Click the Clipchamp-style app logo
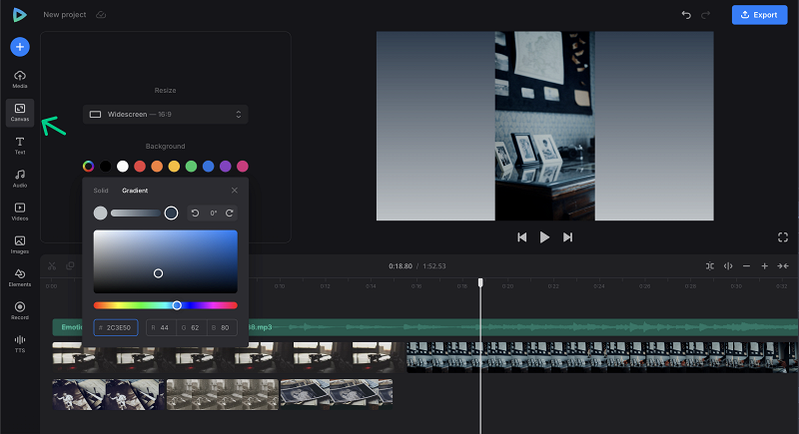The width and height of the screenshot is (799, 434). (x=19, y=15)
